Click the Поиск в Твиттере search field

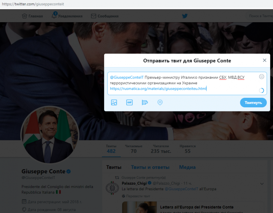[x=259, y=16]
